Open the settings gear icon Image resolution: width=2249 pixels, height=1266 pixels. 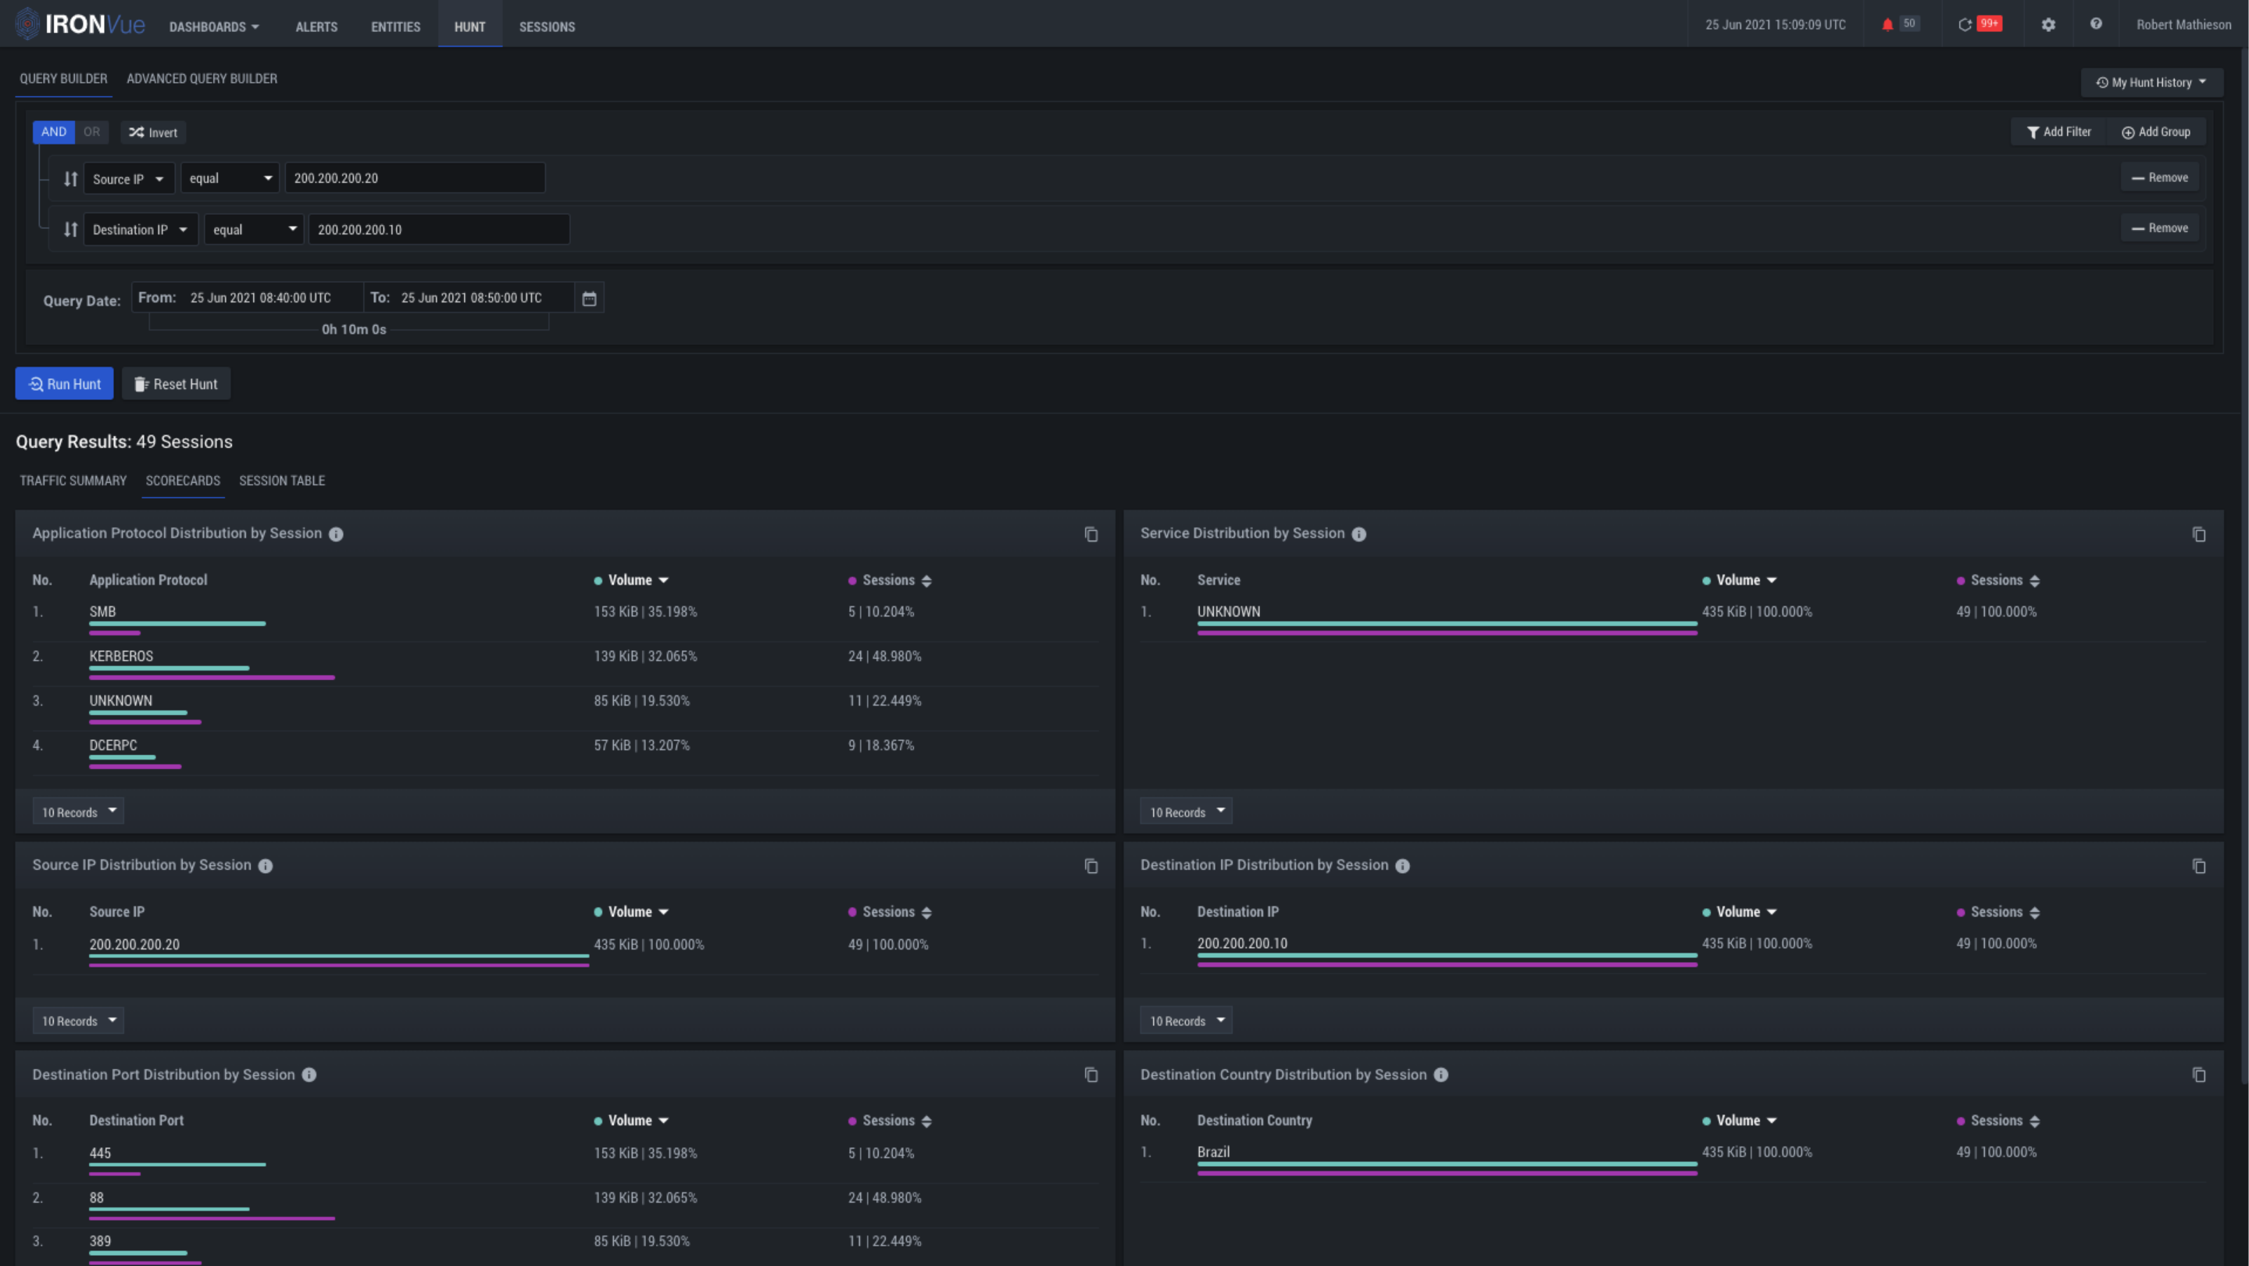[2048, 24]
